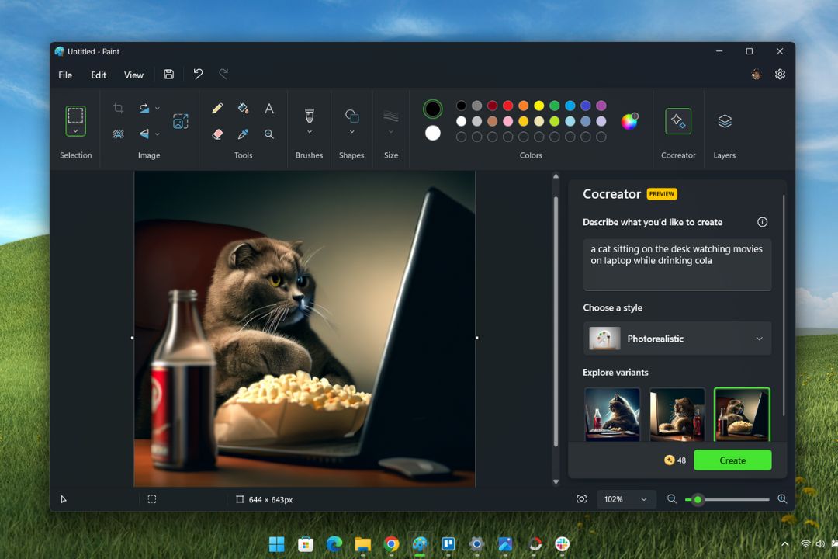
Task: Open the Crop tool
Action: tap(118, 108)
